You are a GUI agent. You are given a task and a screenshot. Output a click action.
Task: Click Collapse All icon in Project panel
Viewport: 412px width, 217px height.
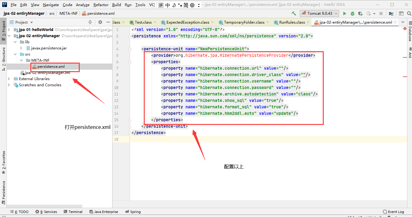click(90, 22)
